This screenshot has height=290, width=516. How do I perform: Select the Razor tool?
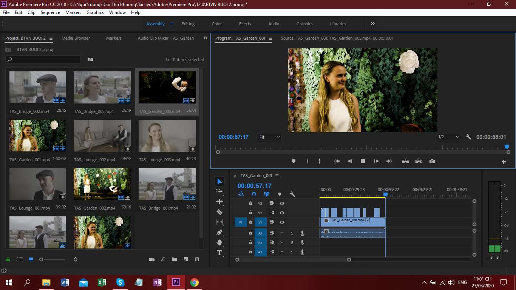219,212
